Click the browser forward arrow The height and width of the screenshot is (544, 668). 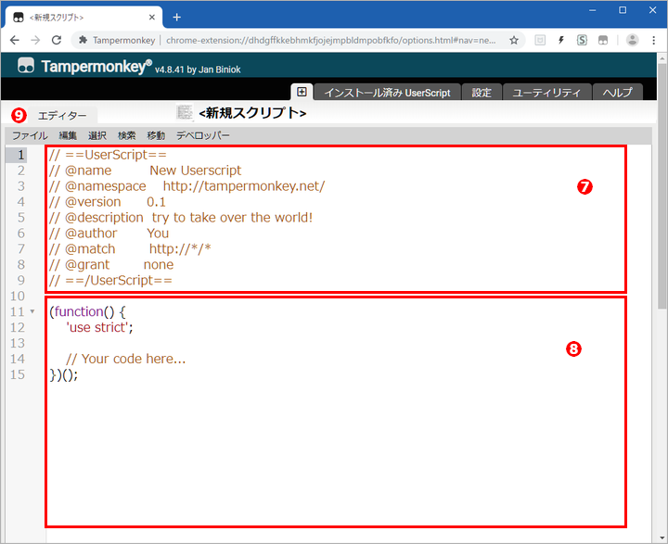pyautogui.click(x=35, y=40)
